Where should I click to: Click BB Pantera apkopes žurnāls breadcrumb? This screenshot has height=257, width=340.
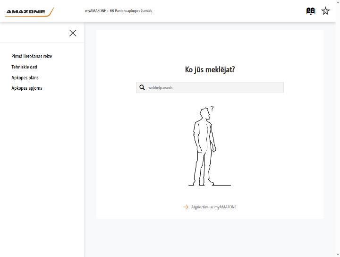click(131, 11)
